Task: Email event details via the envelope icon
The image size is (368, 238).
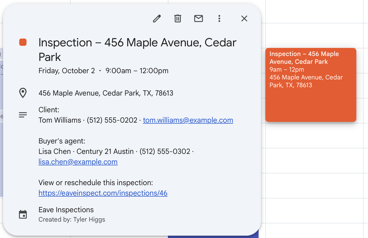Action: (199, 18)
